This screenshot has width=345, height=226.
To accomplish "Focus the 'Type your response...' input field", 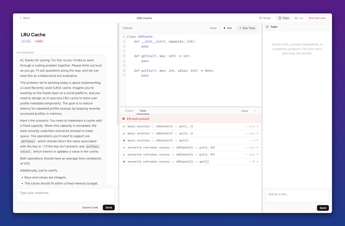I will pyautogui.click(x=66, y=195).
